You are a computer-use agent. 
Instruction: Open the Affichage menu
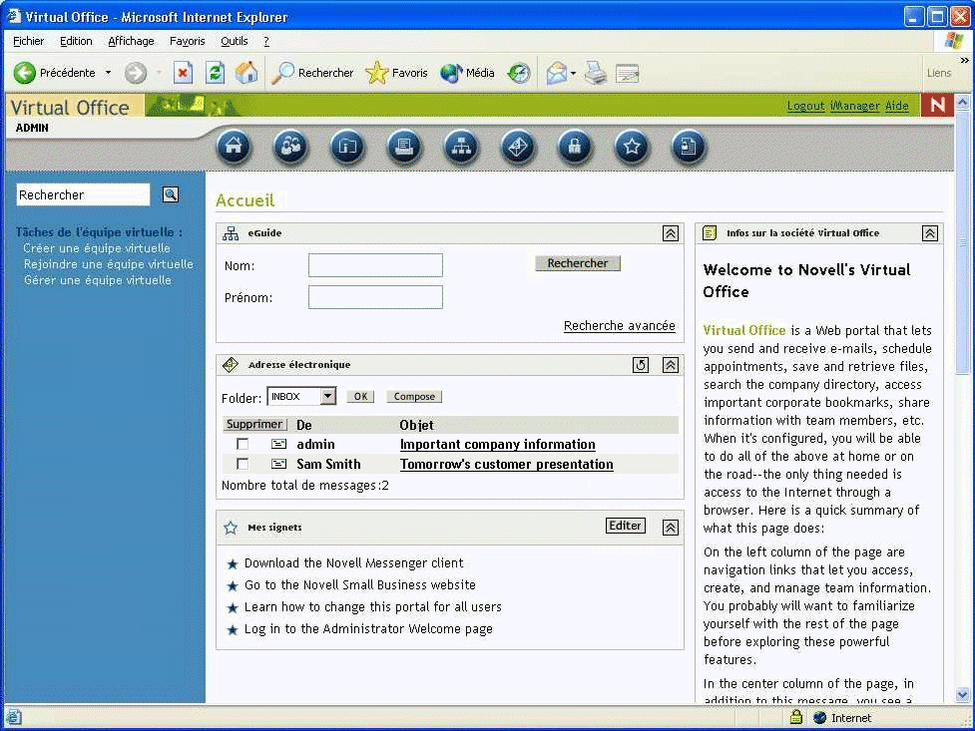coord(131,41)
